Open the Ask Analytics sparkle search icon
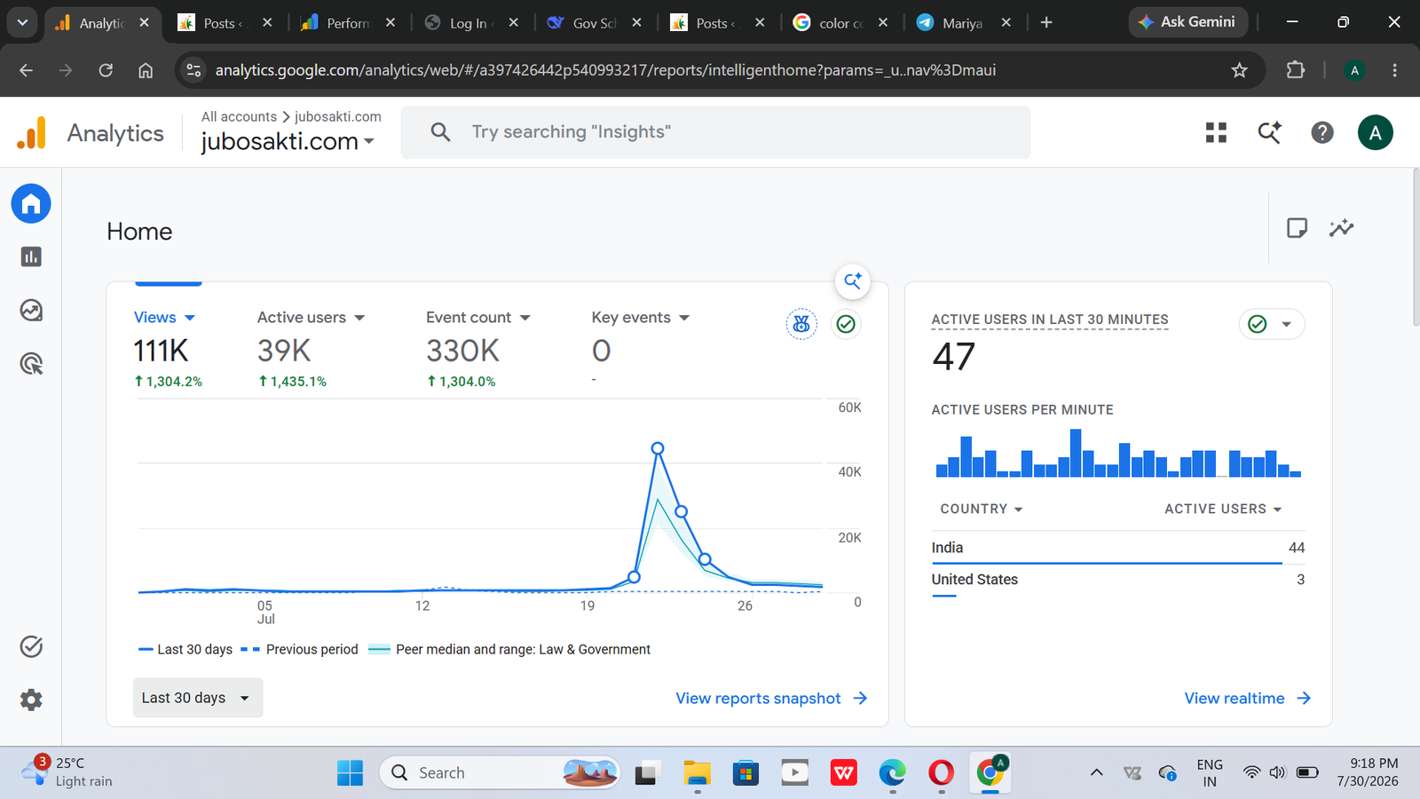The width and height of the screenshot is (1420, 799). (1269, 133)
